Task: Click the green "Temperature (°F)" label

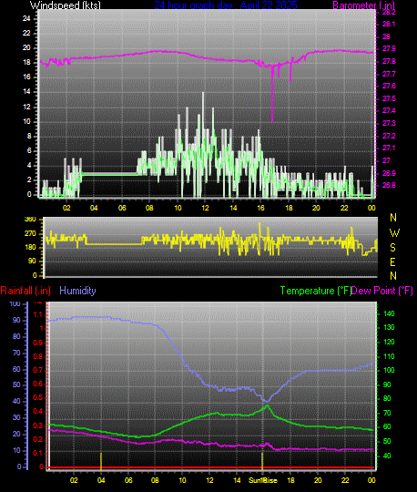Action: (x=315, y=291)
